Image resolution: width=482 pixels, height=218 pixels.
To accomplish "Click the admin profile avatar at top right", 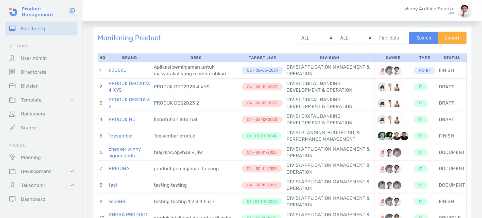I will (464, 11).
